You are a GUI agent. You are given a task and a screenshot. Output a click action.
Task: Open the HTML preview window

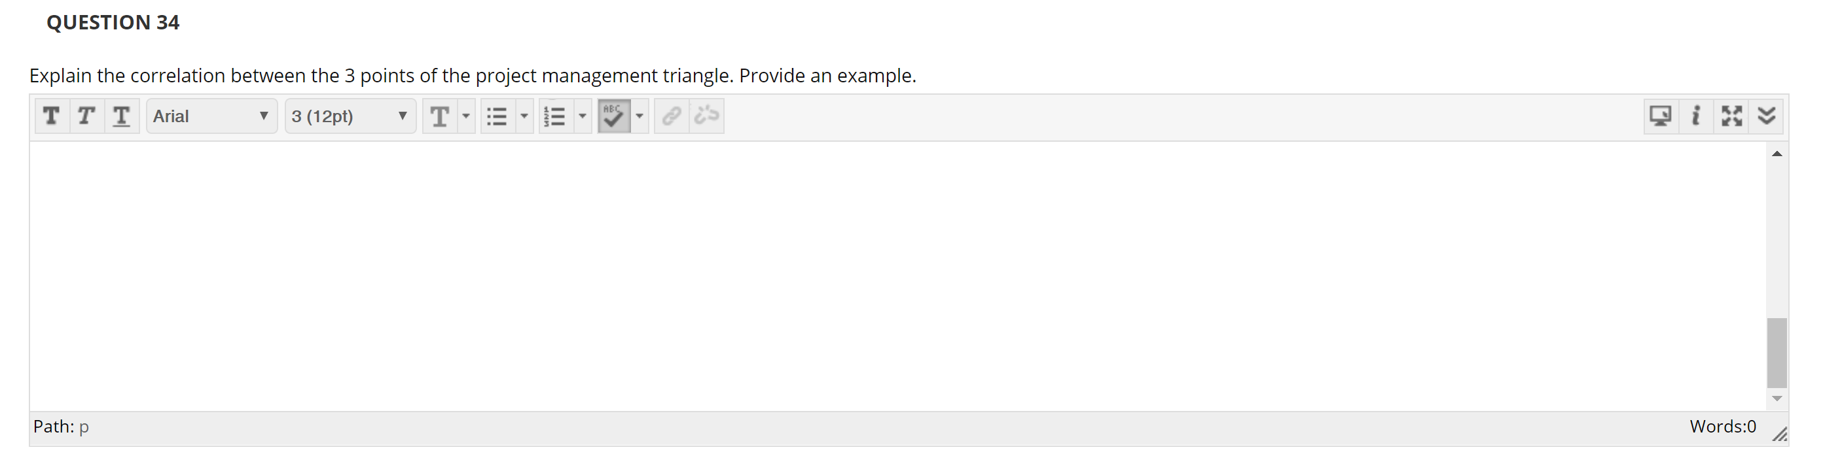(1661, 115)
